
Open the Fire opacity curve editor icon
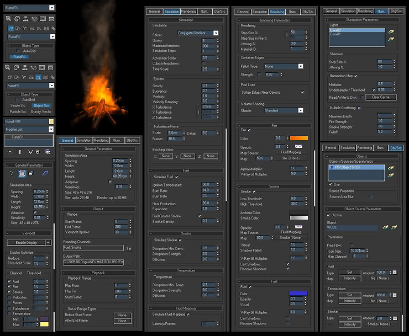[x=298, y=146]
